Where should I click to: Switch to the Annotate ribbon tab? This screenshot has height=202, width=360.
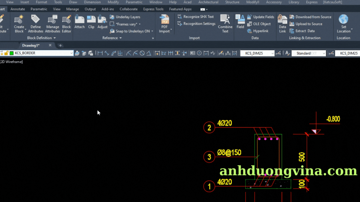18,9
